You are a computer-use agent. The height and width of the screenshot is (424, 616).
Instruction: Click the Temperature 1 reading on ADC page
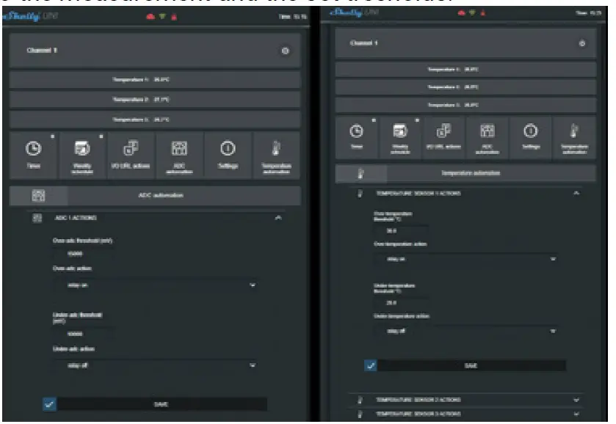click(x=141, y=80)
